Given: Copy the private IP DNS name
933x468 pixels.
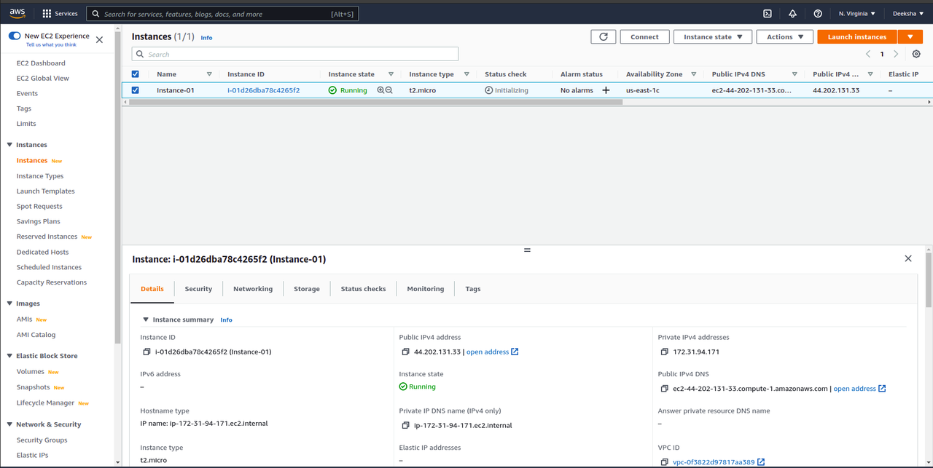Looking at the screenshot, I should click(406, 426).
